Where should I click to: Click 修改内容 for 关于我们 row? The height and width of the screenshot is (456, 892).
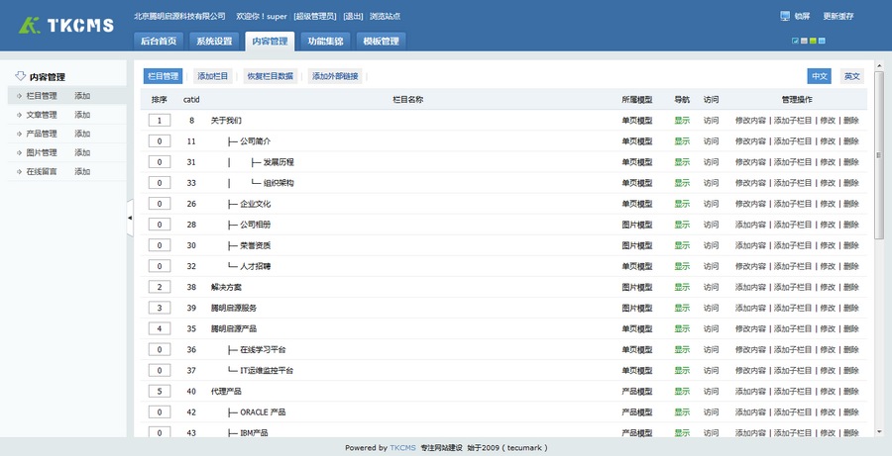pyautogui.click(x=751, y=121)
